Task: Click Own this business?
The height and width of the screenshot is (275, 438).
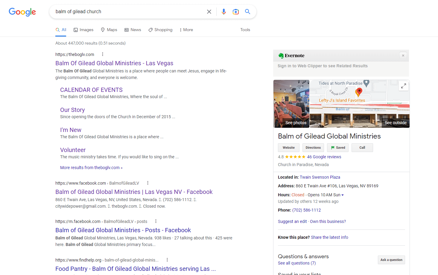Action: tap(328, 221)
